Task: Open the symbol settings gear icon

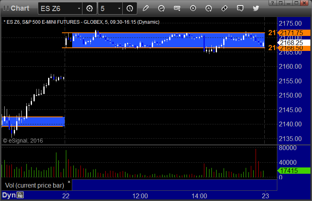Action: tap(90, 8)
